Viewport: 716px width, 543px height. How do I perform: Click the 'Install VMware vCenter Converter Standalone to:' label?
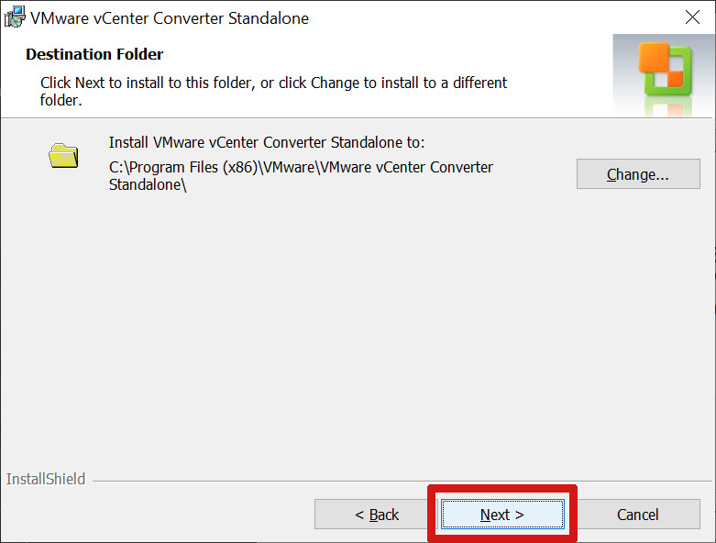click(267, 142)
